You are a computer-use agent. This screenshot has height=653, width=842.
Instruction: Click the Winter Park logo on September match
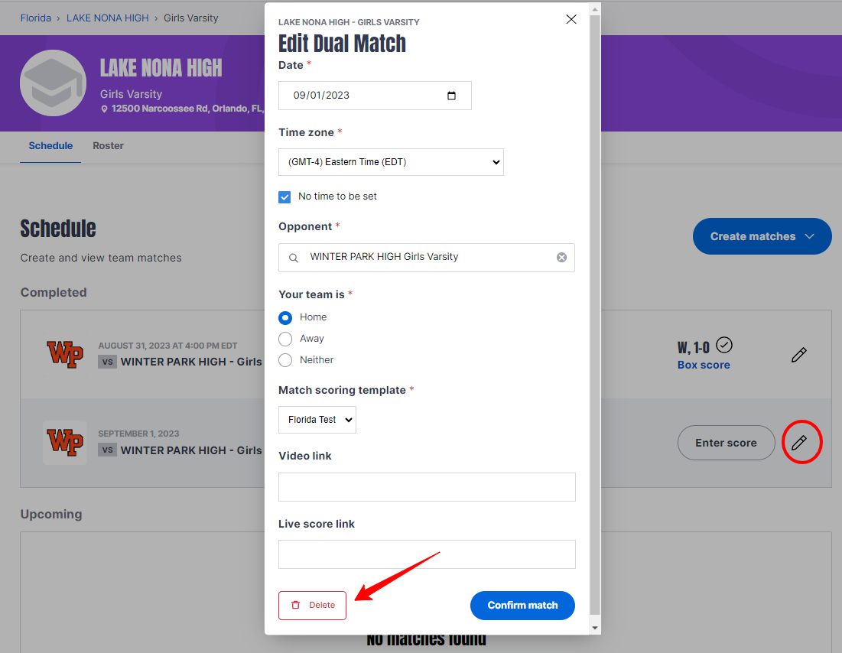click(x=65, y=443)
